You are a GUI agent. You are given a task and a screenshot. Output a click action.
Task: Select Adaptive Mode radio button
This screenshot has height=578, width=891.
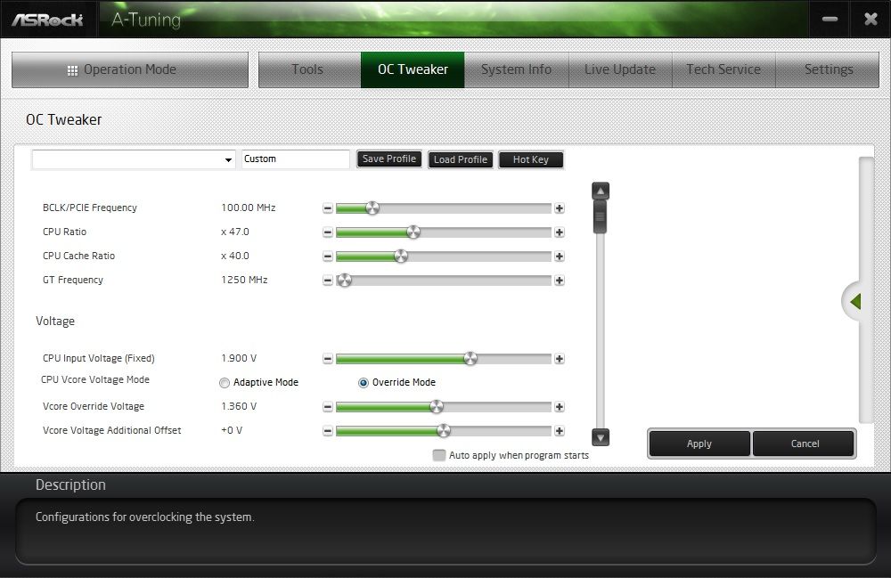click(225, 383)
